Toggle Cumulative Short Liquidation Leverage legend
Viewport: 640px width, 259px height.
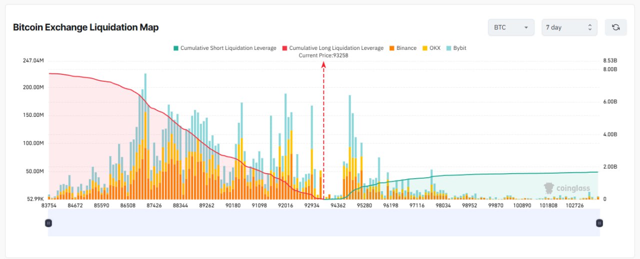tap(228, 48)
